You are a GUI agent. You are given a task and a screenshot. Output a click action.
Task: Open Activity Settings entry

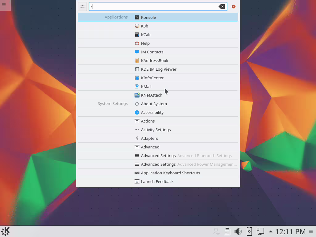click(158, 130)
